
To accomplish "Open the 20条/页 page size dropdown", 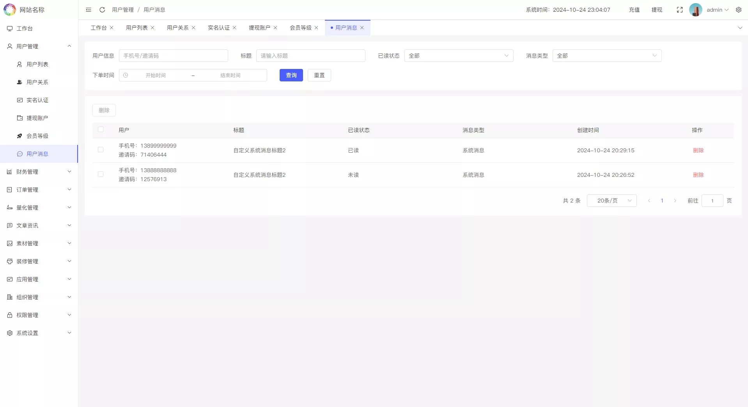I will pyautogui.click(x=612, y=201).
